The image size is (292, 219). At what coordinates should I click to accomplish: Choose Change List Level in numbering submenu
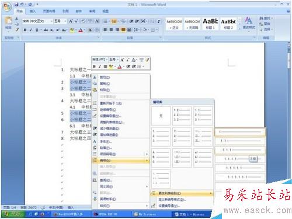tap(182, 193)
